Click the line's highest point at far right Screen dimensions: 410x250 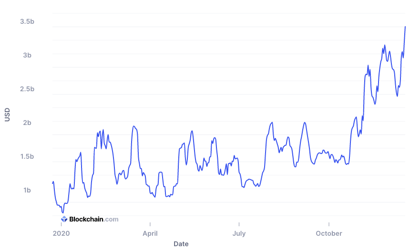[405, 27]
